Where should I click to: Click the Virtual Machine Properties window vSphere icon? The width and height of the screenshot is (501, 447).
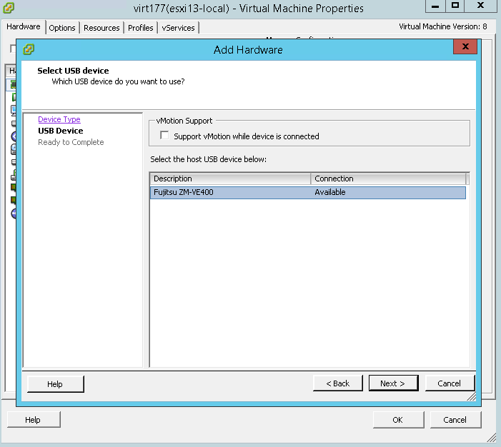pyautogui.click(x=9, y=8)
